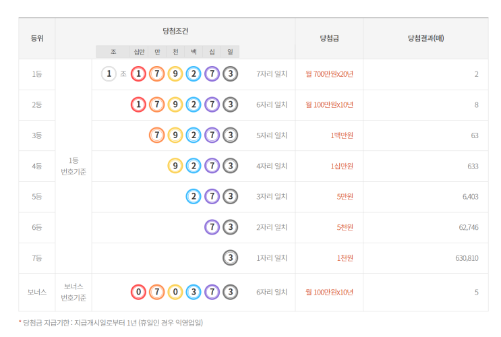Click the red 1 ball in 2등 row
The height and width of the screenshot is (337, 501).
[138, 104]
